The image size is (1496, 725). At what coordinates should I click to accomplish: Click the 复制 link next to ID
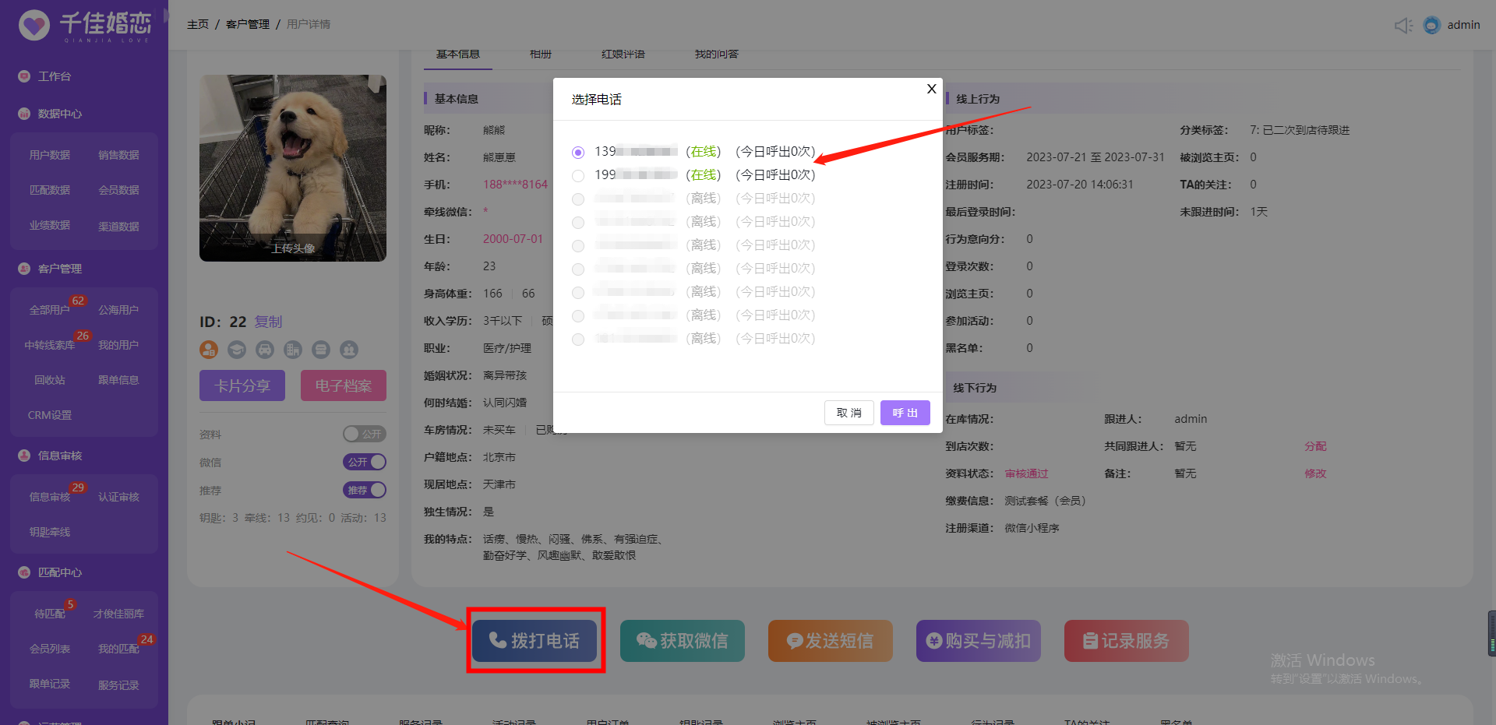pos(268,322)
